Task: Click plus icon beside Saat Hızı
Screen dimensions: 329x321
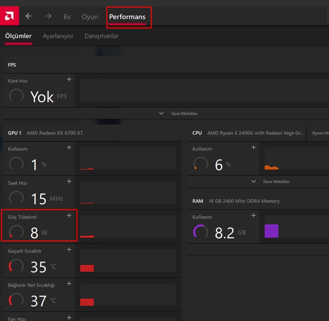Action: 69,181
